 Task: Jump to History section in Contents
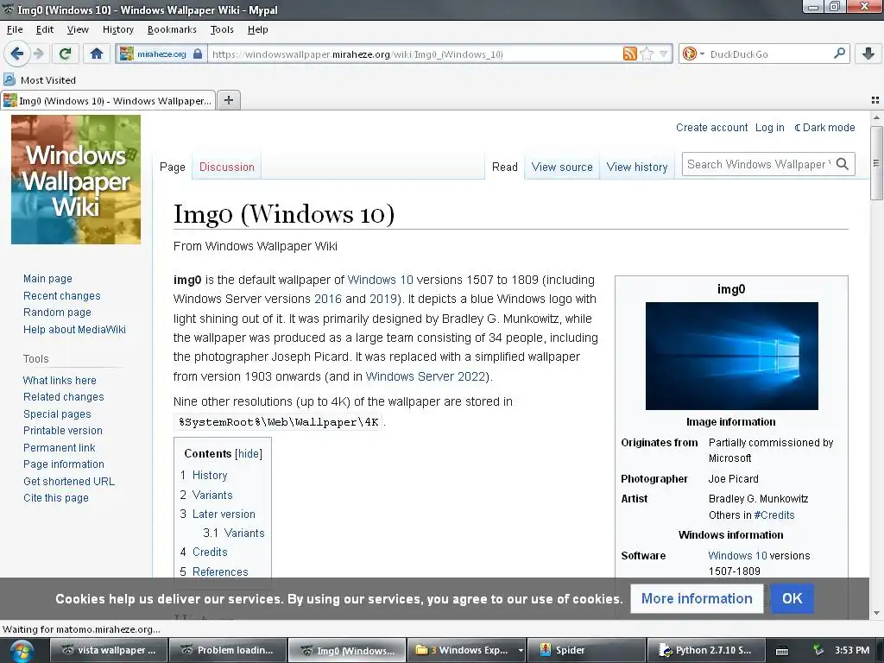[x=210, y=476]
